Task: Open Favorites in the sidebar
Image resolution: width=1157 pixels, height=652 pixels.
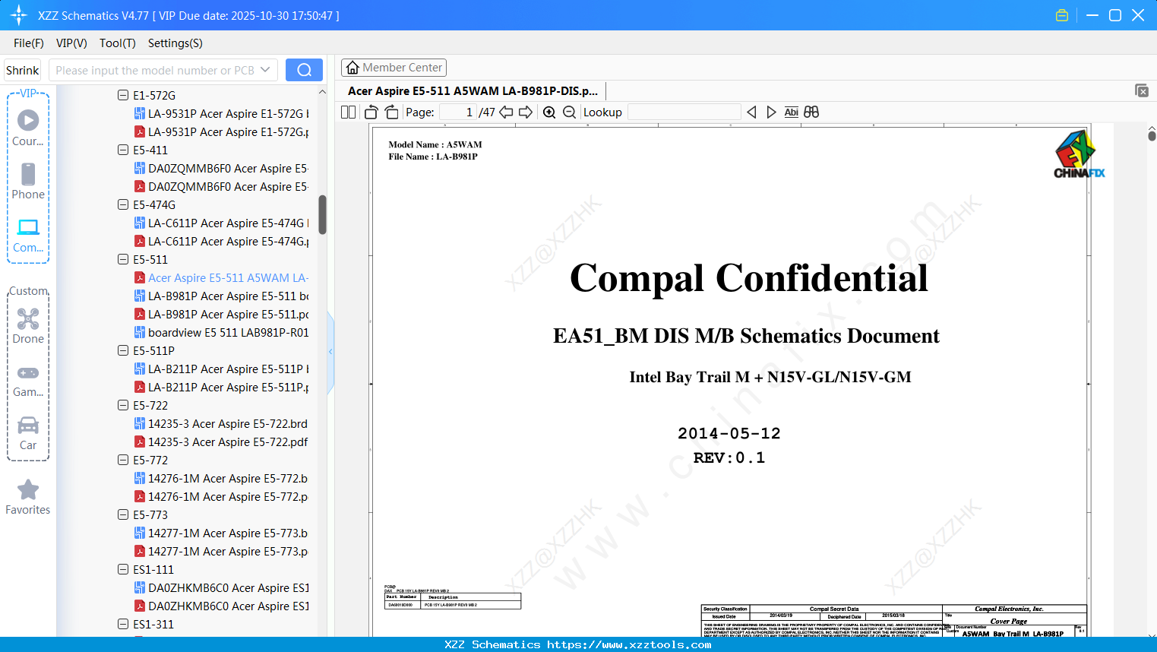Action: pos(28,498)
